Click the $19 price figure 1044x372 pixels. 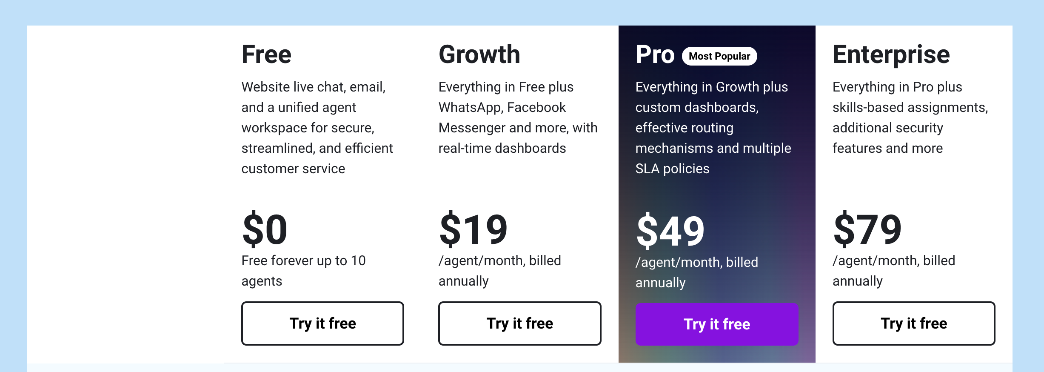(x=473, y=230)
